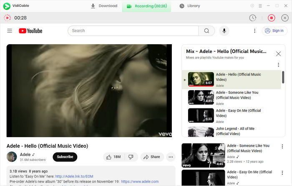
Task: Subscribe to Adele channel
Action: (65, 157)
